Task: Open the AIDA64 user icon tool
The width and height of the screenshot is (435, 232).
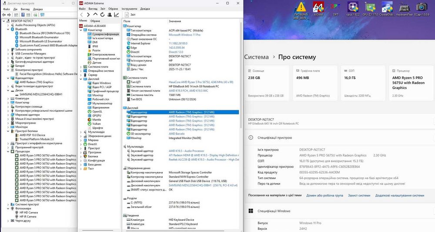Action: [110, 15]
